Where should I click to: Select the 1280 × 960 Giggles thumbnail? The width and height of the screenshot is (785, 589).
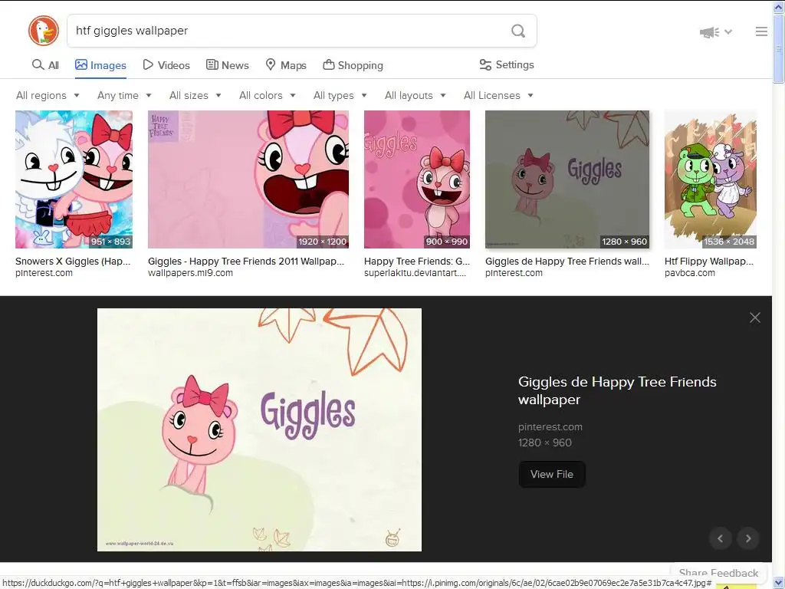click(x=567, y=179)
